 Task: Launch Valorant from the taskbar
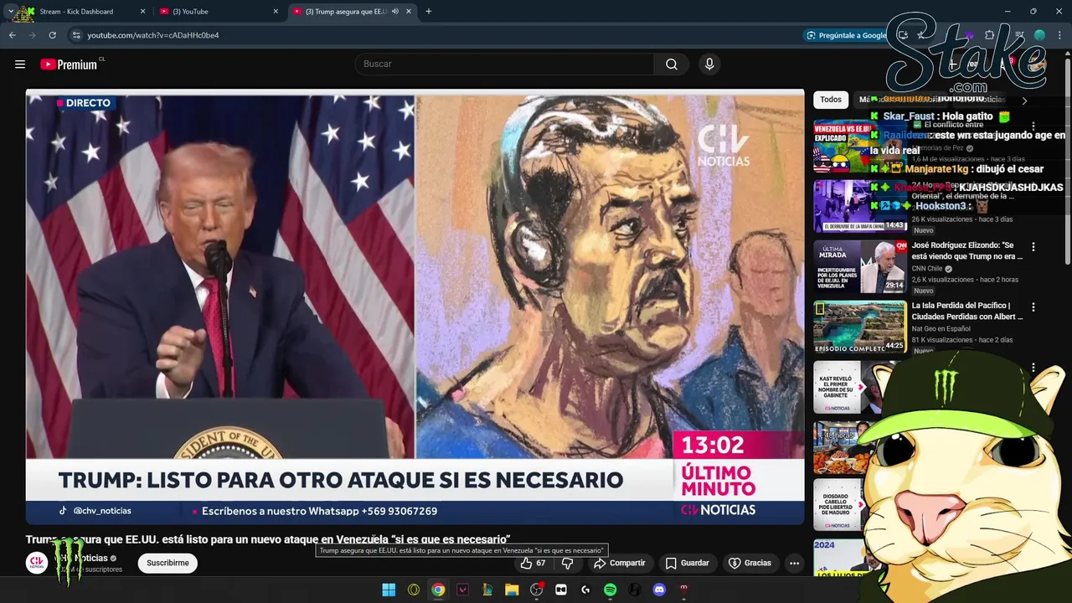(x=462, y=590)
